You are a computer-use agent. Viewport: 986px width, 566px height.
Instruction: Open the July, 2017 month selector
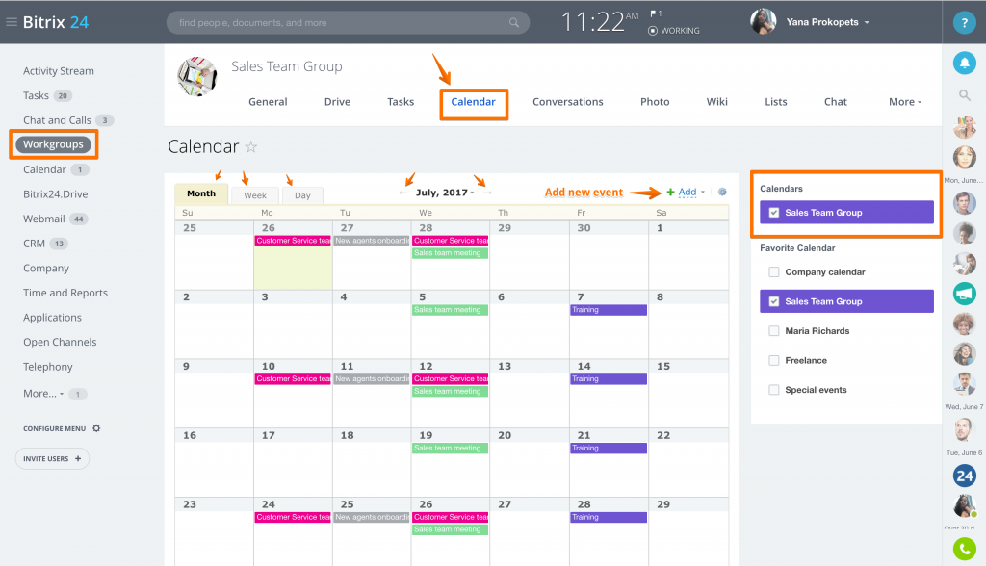(x=445, y=193)
